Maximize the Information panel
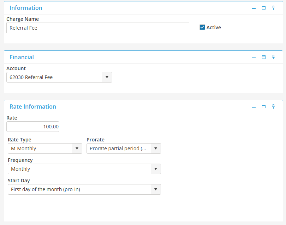 coord(264,8)
